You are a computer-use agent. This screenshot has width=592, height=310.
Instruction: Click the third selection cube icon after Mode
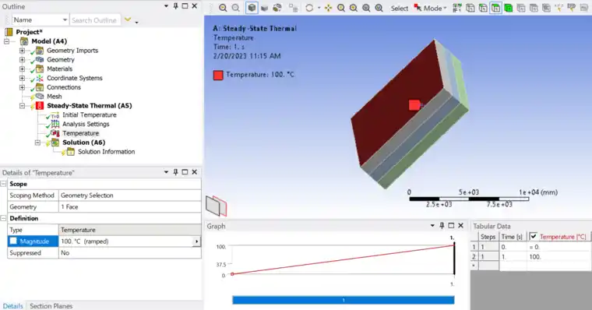[x=483, y=8]
